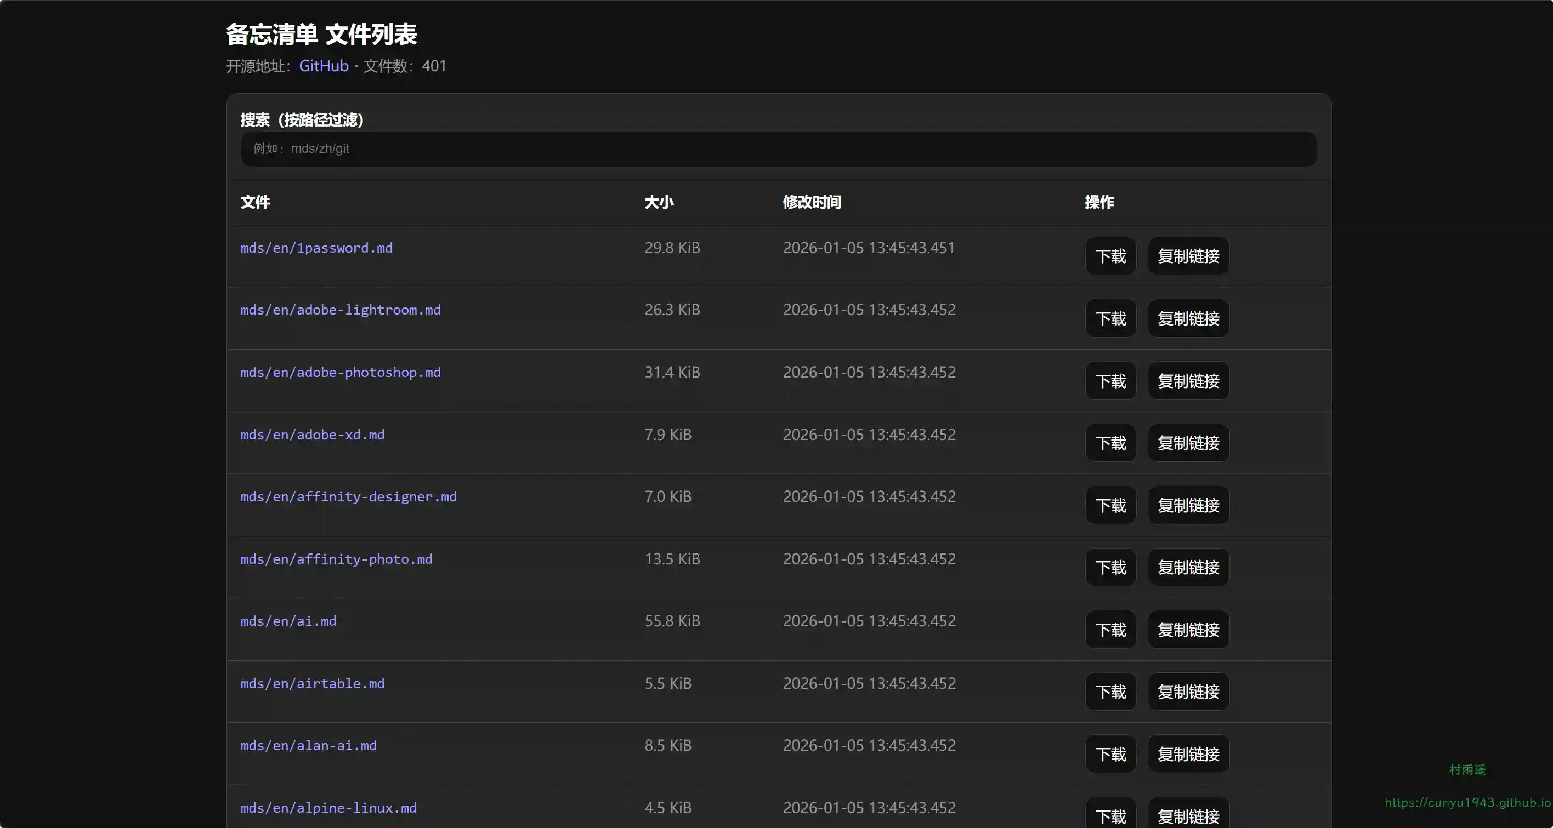This screenshot has height=828, width=1553.
Task: Open mds/en/affinity-designer.md file link
Action: point(348,496)
